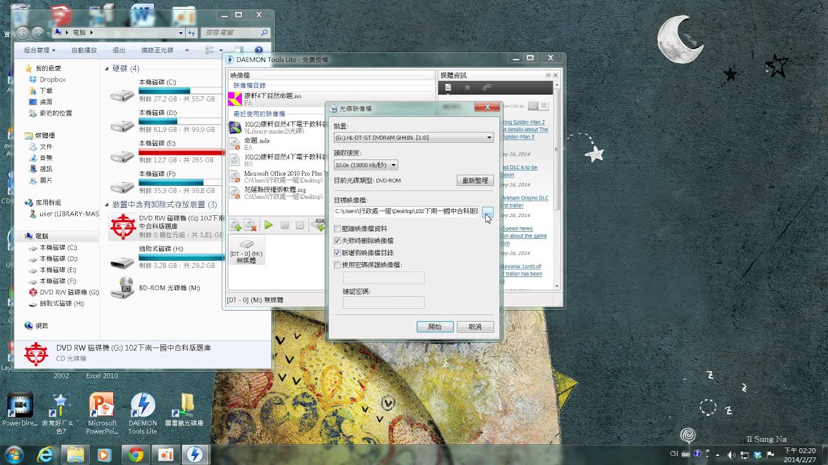Enable 壓縮映像檔資料 checkbox

pos(337,229)
